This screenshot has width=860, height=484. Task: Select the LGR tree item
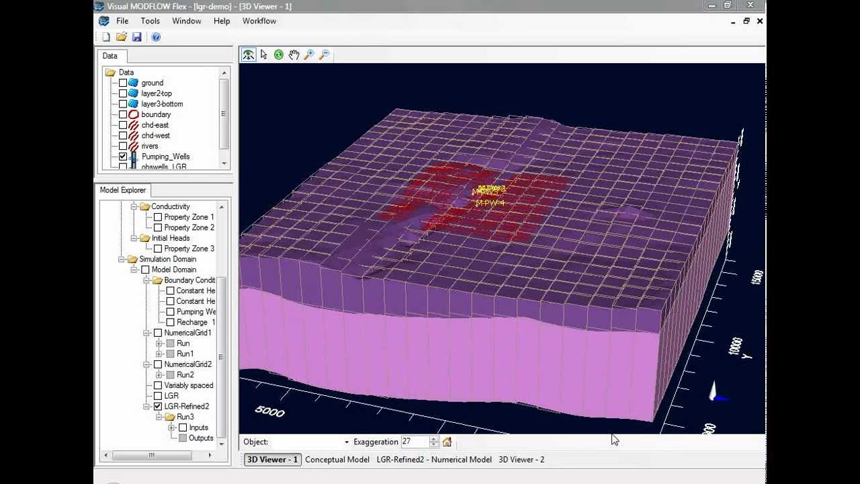pyautogui.click(x=171, y=396)
